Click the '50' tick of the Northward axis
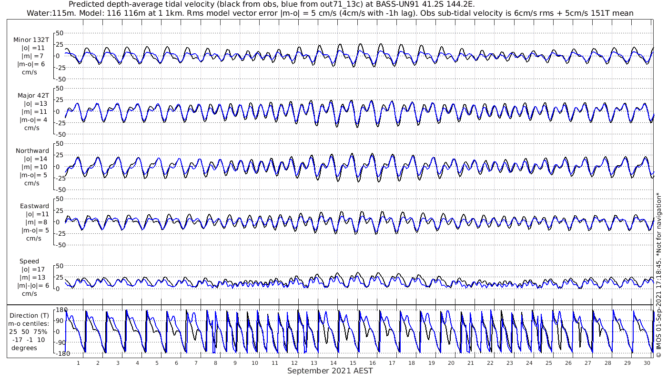This screenshot has height=381, width=667. tap(60, 143)
